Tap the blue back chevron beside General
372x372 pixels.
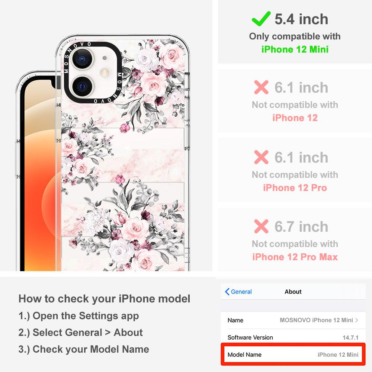tap(227, 292)
